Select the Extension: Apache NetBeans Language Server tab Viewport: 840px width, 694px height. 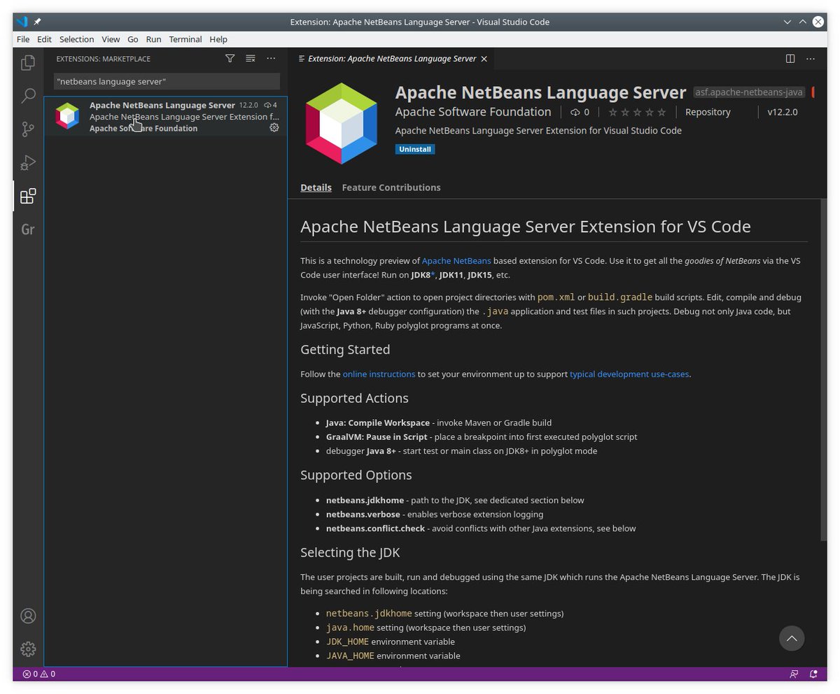pyautogui.click(x=392, y=59)
